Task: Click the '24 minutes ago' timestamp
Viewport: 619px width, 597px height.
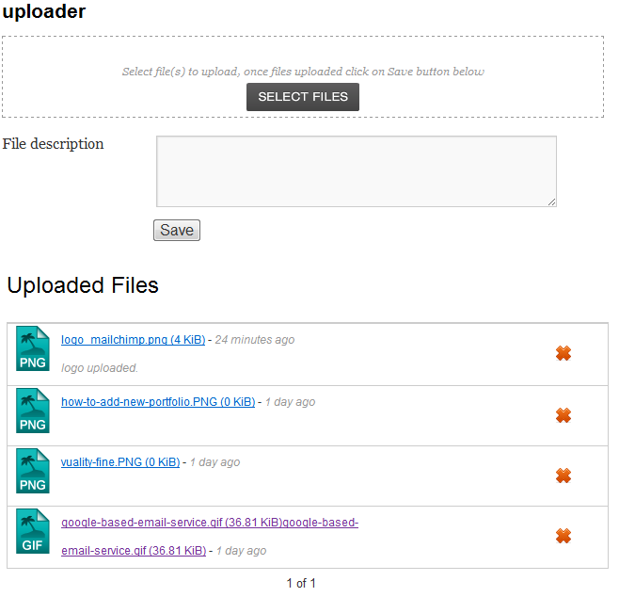Action: click(x=255, y=340)
